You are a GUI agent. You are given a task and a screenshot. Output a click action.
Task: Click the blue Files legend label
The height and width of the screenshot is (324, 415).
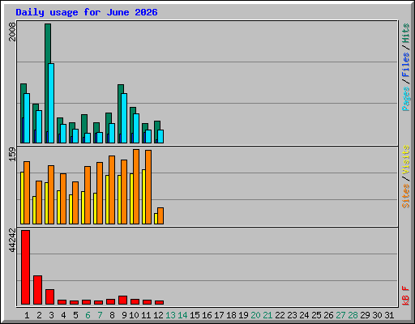click(x=406, y=65)
